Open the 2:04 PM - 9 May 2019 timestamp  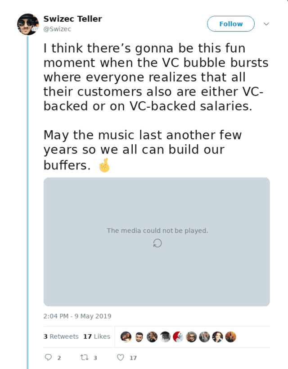[77, 316]
